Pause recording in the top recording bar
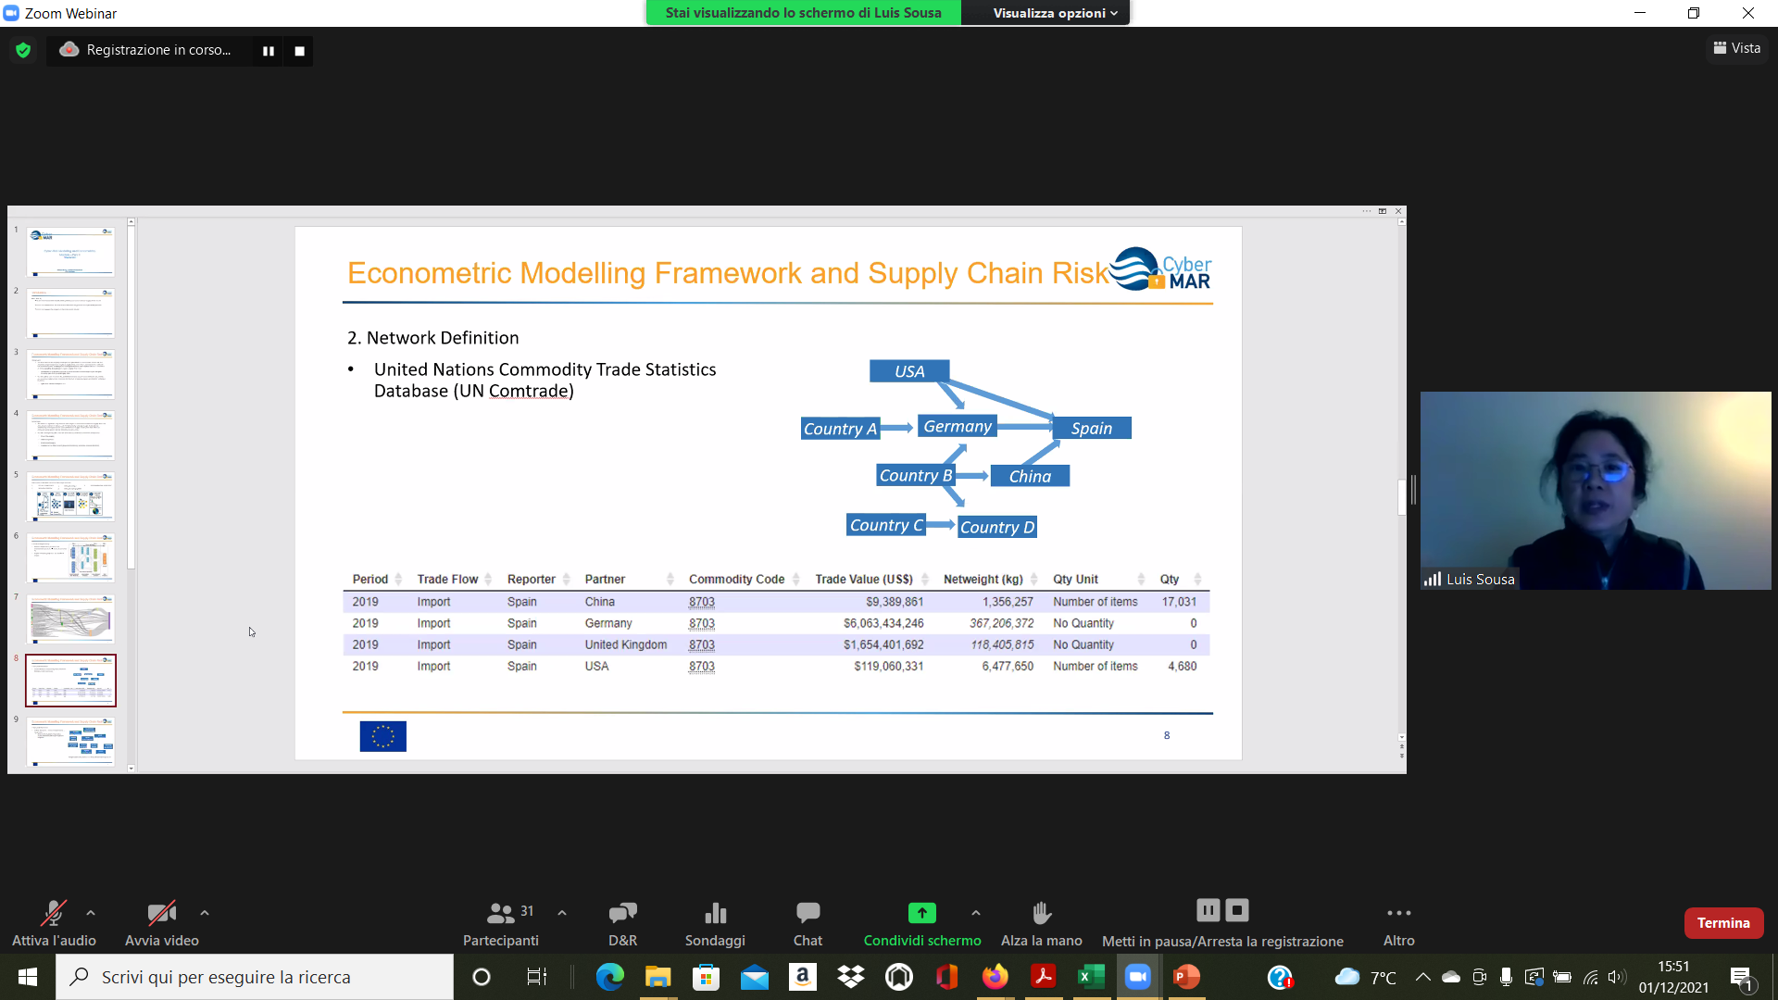The image size is (1778, 1000). coord(269,51)
